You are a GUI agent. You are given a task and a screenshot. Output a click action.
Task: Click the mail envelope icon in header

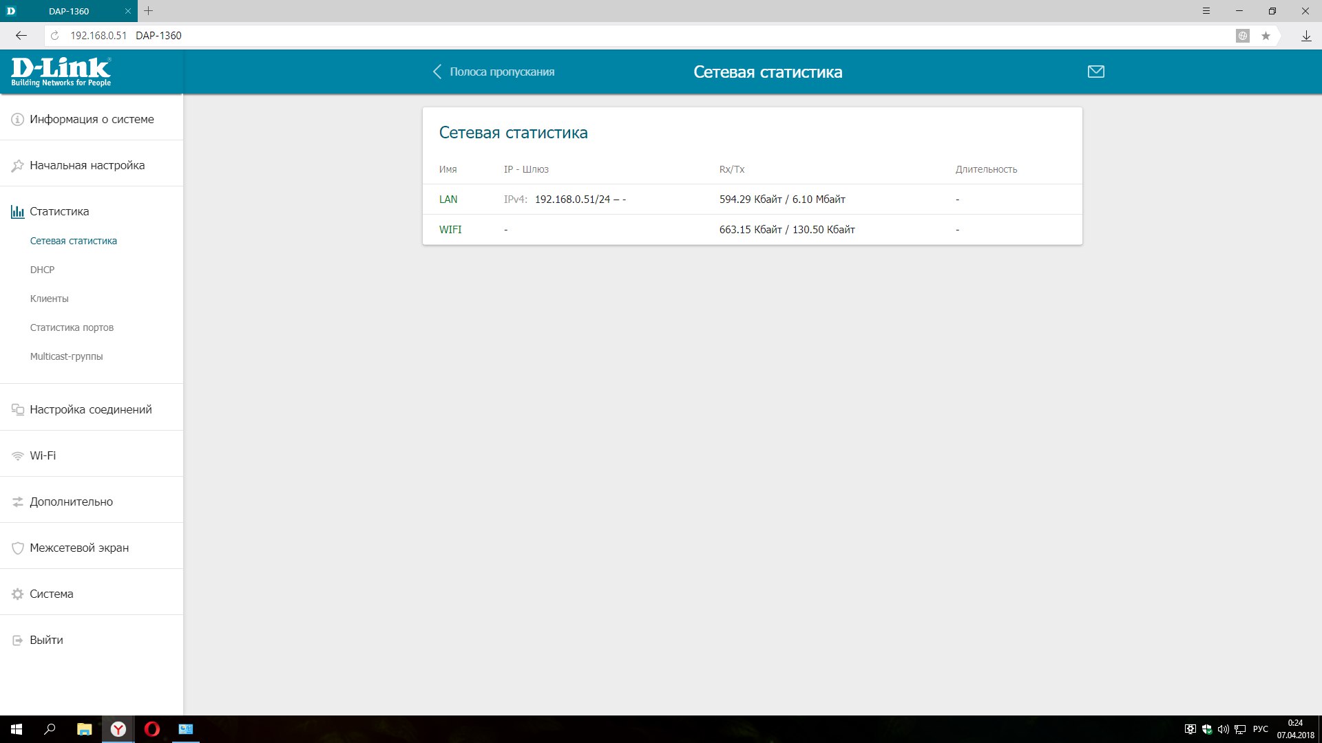1095,72
